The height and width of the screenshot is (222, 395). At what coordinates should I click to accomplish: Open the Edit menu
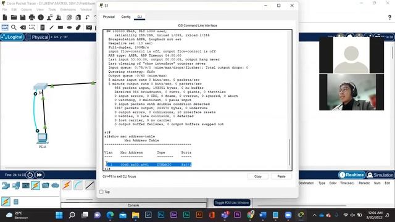click(14, 9)
